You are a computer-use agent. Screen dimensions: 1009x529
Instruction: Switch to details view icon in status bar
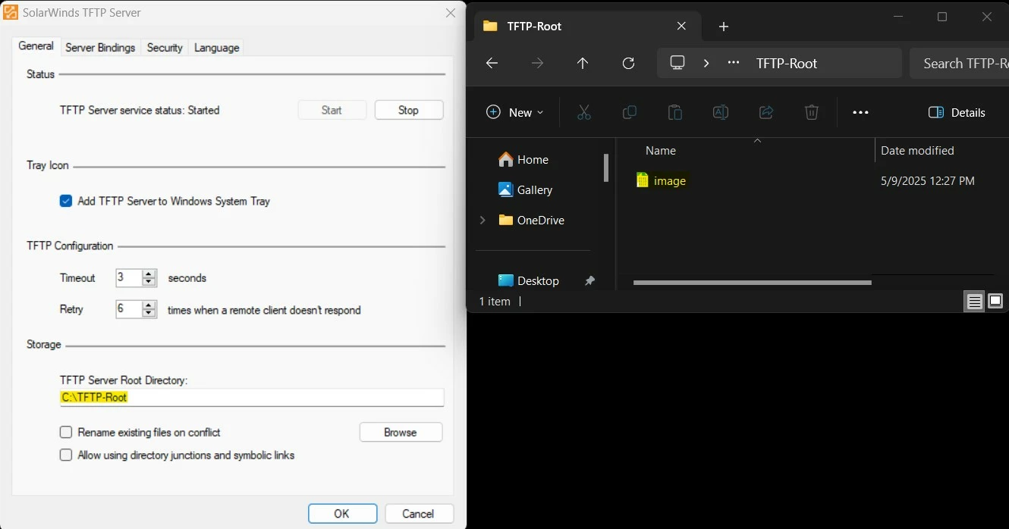[975, 302]
